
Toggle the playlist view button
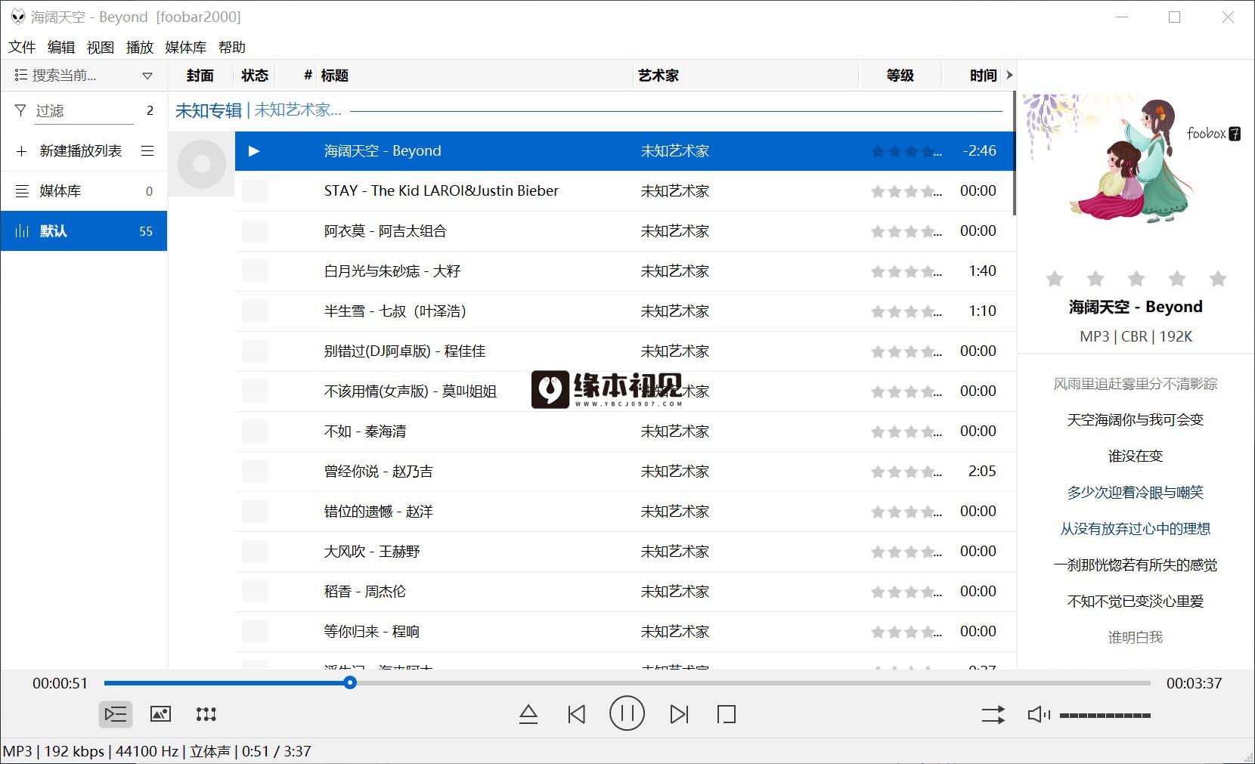[x=116, y=714]
